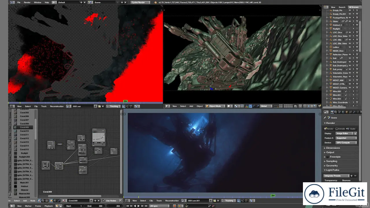Play animation in reverse
Image resolution: width=370 pixels, height=208 pixels.
[135, 206]
